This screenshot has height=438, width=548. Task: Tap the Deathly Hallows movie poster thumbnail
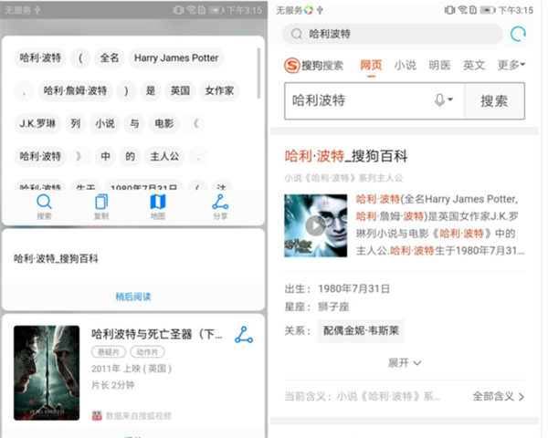pyautogui.click(x=47, y=372)
